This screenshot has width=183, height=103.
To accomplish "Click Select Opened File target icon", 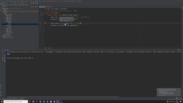I will [32, 7].
